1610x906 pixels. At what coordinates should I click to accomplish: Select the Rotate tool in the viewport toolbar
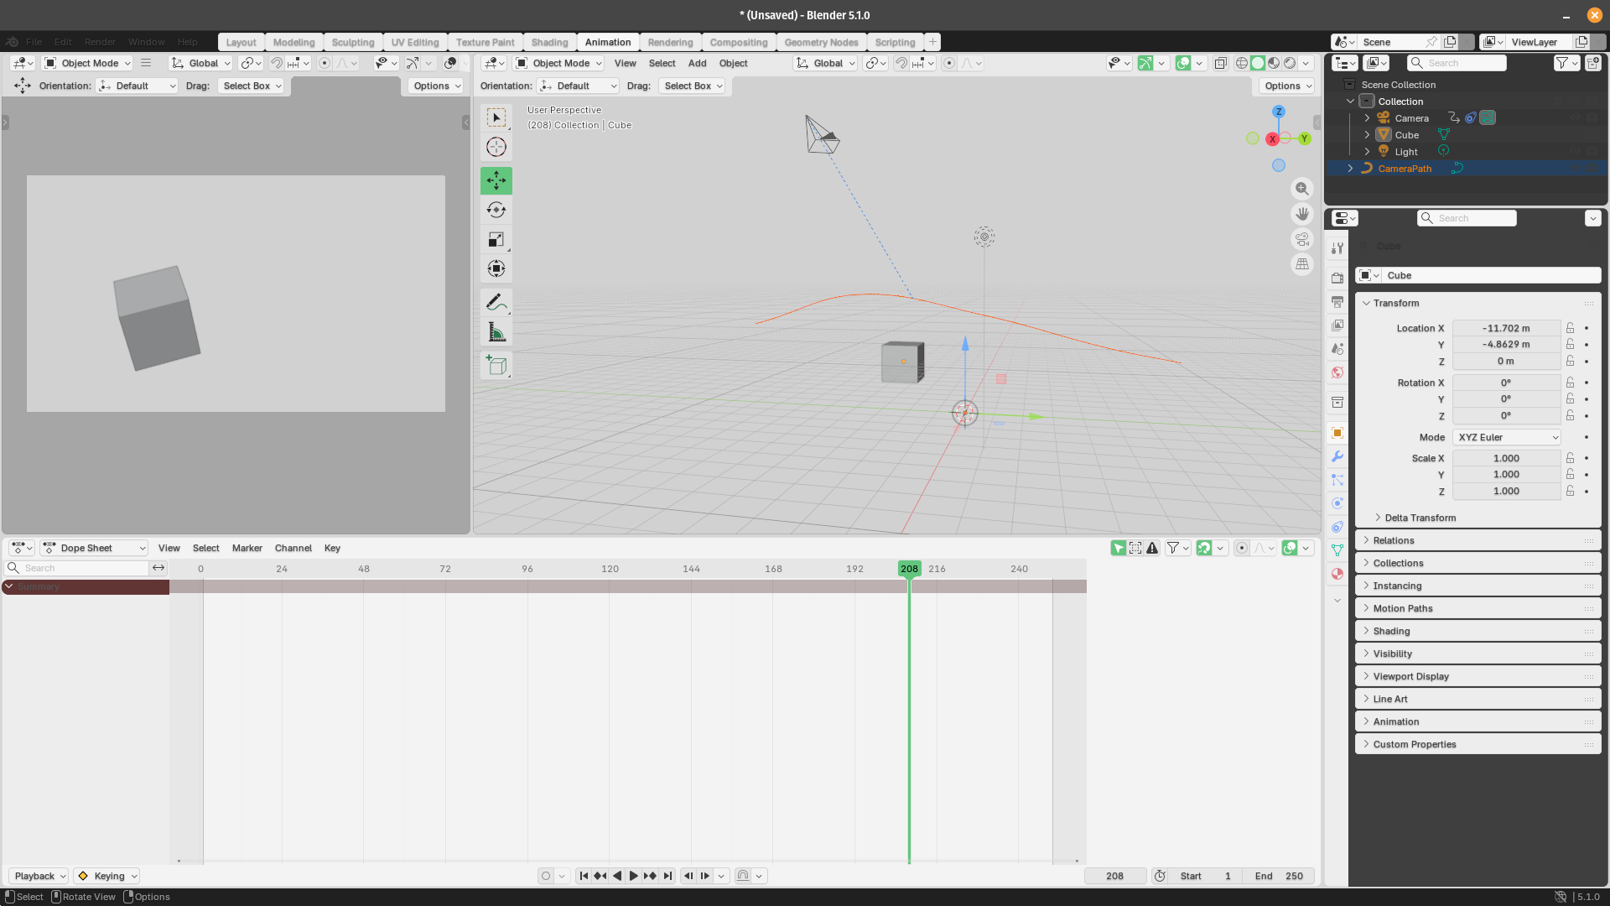click(496, 210)
